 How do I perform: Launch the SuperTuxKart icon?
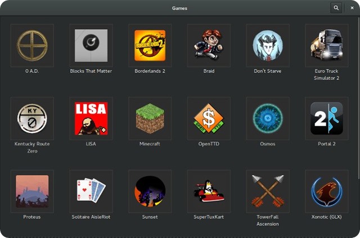(x=209, y=191)
